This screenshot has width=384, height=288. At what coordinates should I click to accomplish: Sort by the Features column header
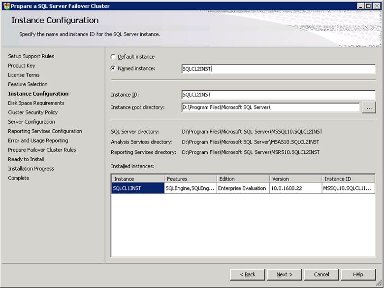191,179
